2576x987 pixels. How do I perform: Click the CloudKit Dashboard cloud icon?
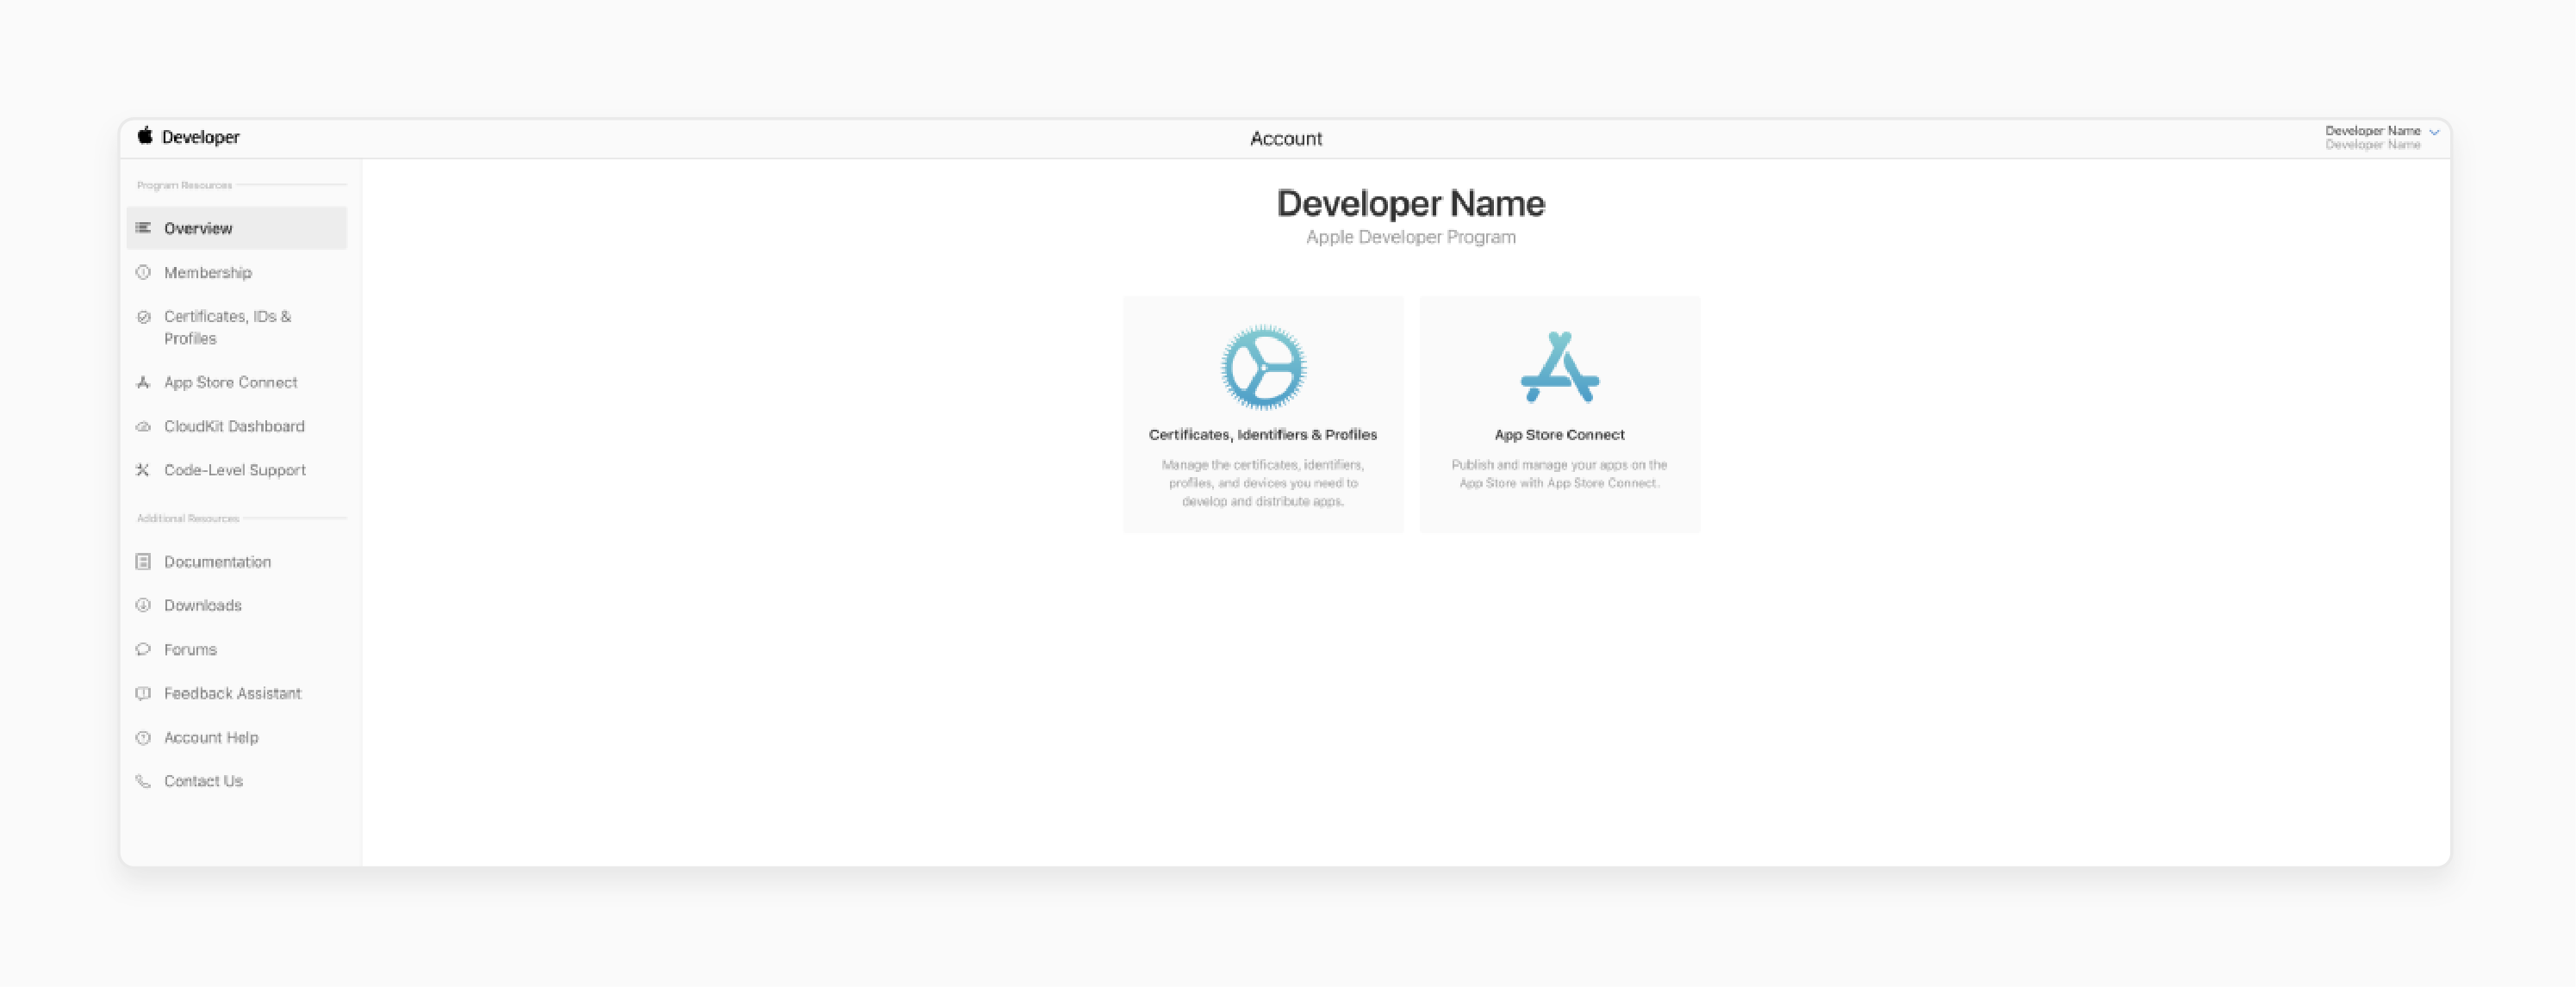[x=143, y=426]
